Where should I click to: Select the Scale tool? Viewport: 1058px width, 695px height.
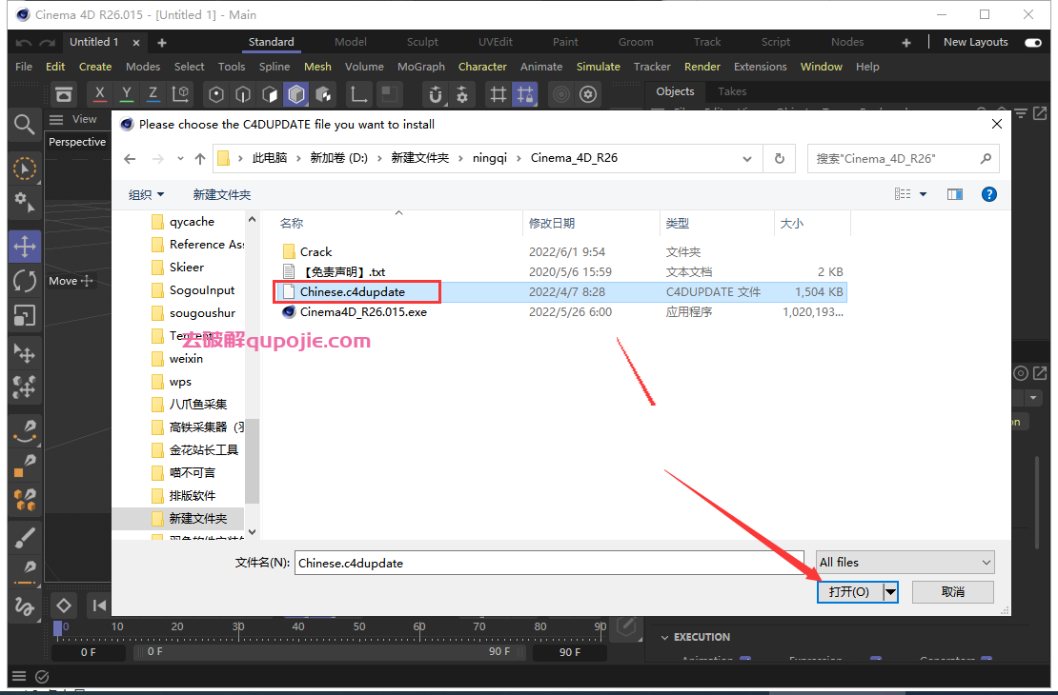[x=25, y=315]
